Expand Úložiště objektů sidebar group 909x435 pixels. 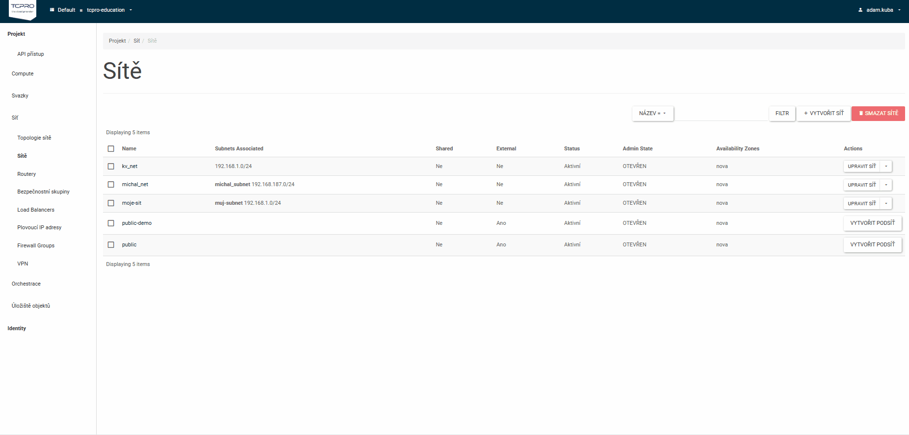click(x=31, y=306)
